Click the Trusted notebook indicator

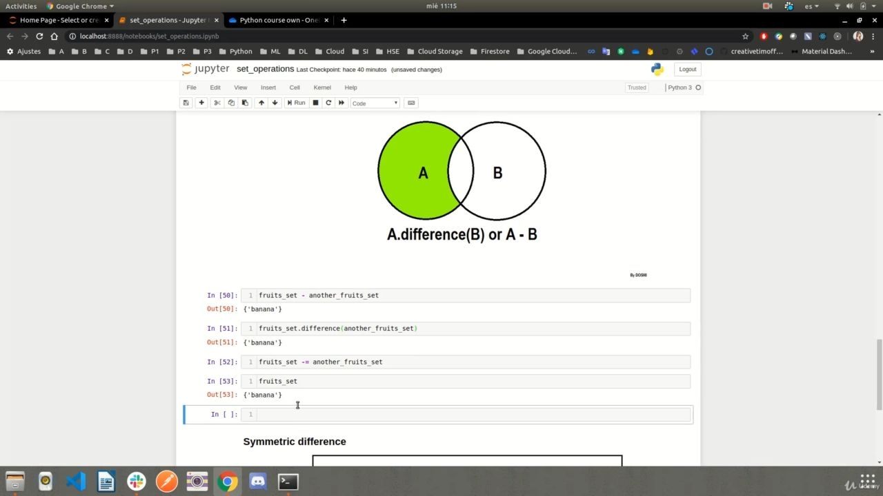coord(637,87)
